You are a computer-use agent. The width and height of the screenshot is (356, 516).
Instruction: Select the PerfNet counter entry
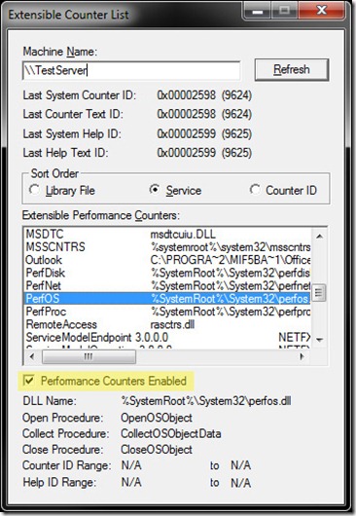(167, 285)
